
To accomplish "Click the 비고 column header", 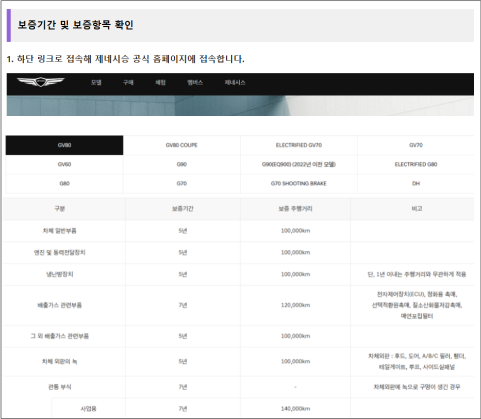I will pos(417,209).
